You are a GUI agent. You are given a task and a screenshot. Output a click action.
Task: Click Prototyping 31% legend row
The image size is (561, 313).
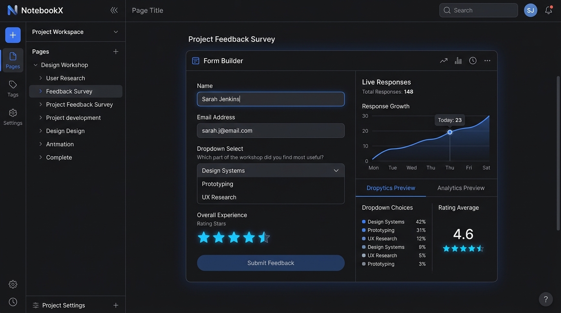click(394, 230)
